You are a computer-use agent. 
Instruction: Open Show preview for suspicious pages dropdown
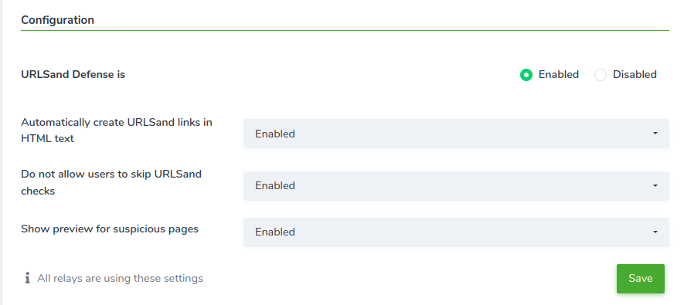pyautogui.click(x=456, y=232)
